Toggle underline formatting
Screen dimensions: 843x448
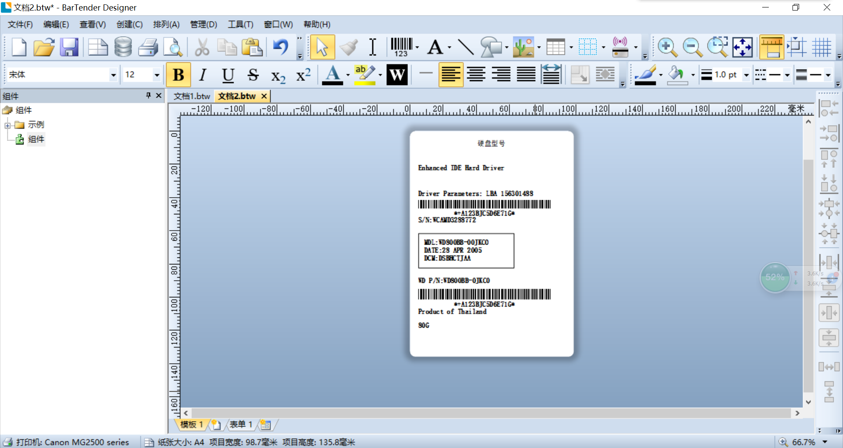point(228,75)
